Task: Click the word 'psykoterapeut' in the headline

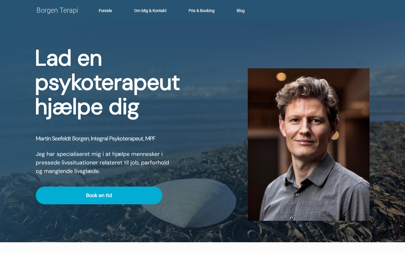Action: click(107, 83)
